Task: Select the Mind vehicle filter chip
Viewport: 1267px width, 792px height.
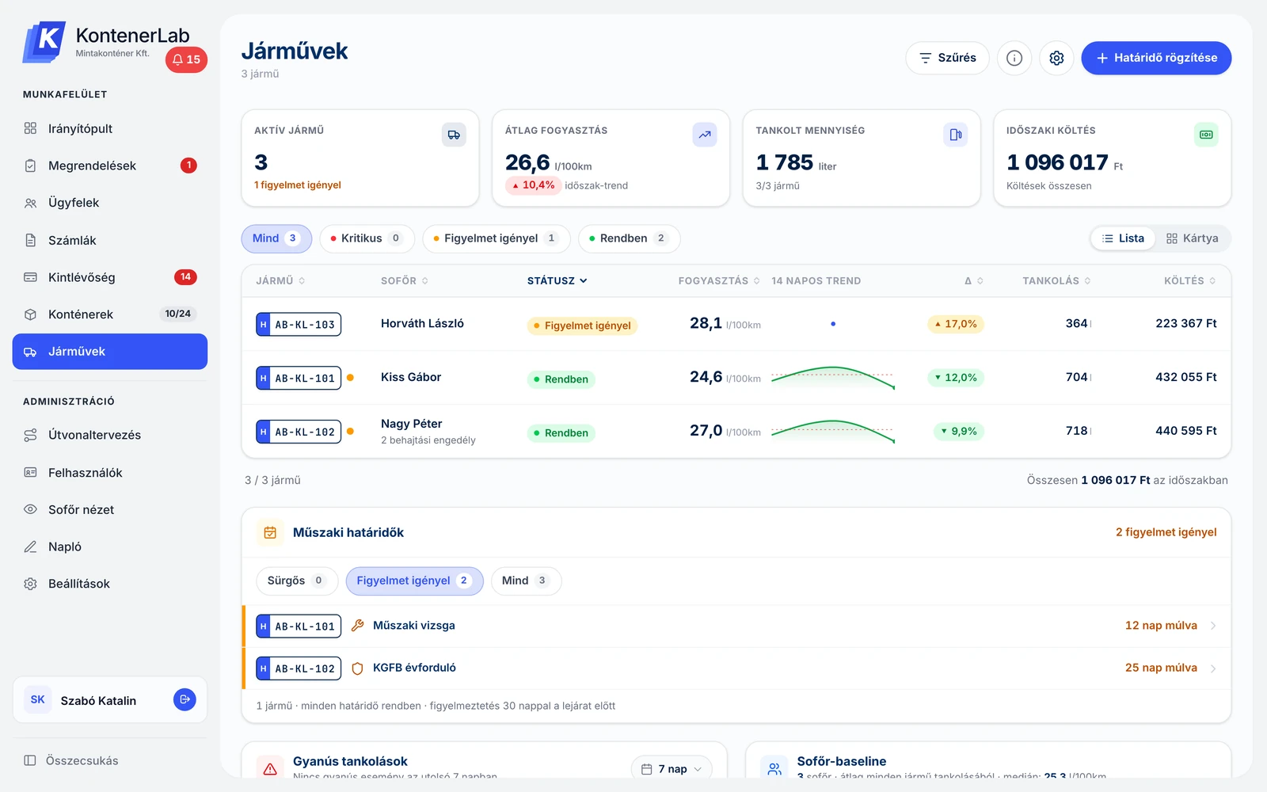Action: pos(276,238)
